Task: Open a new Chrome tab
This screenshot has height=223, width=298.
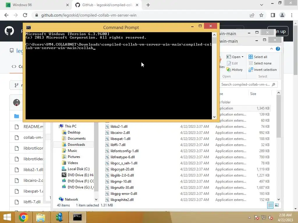Action: point(148,5)
